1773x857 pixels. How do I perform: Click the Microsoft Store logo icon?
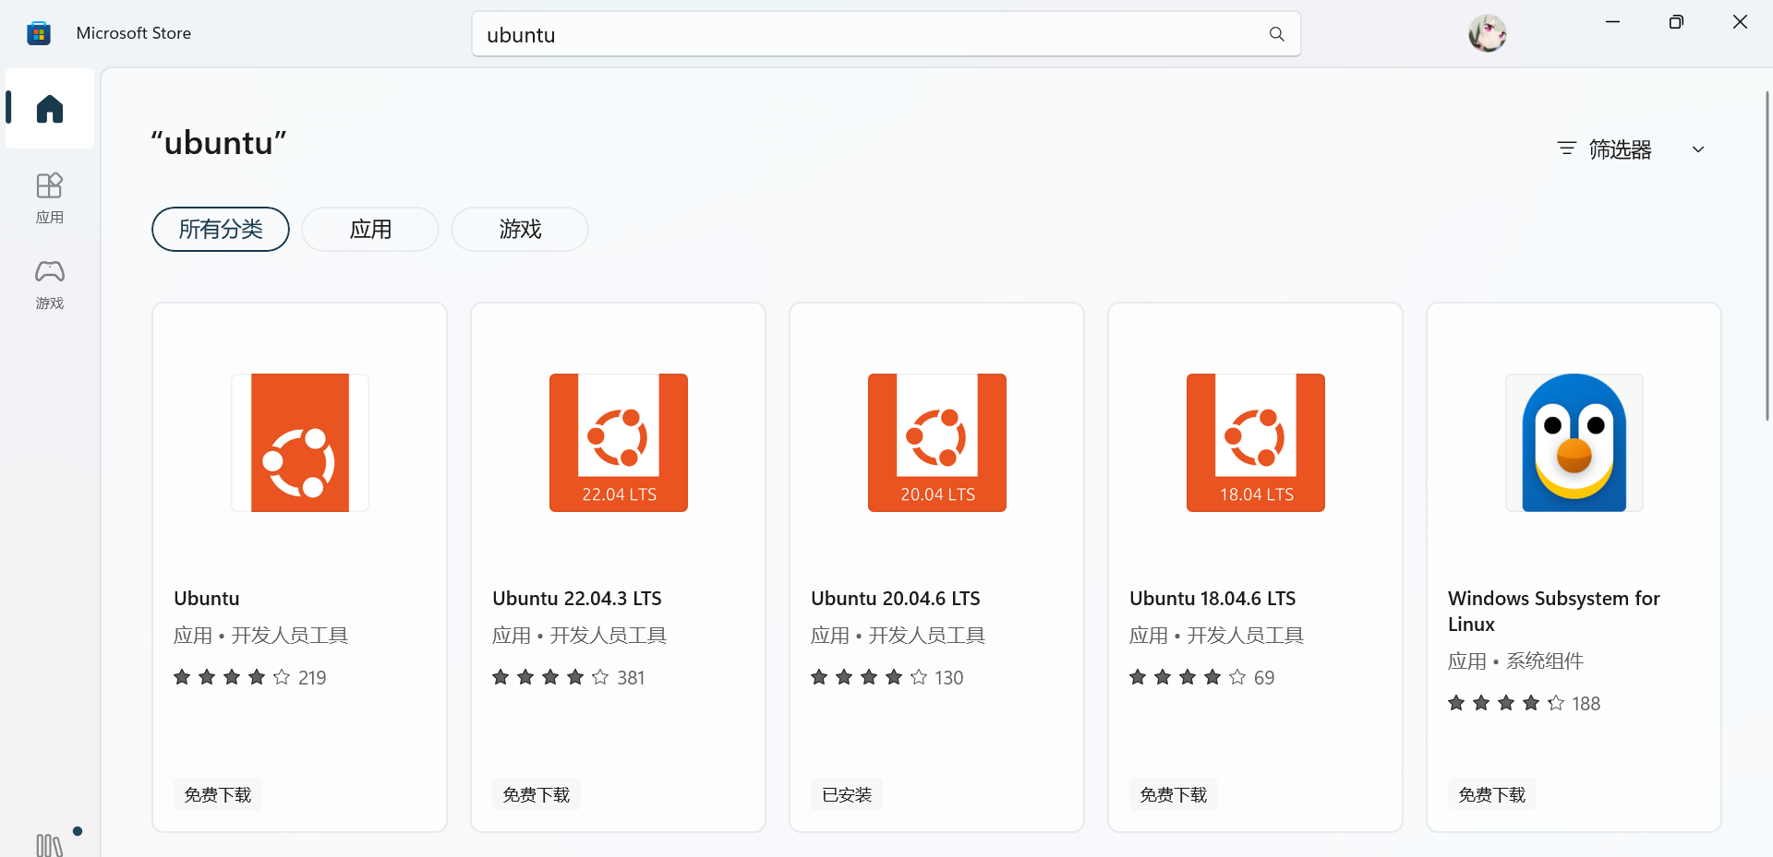[x=39, y=33]
